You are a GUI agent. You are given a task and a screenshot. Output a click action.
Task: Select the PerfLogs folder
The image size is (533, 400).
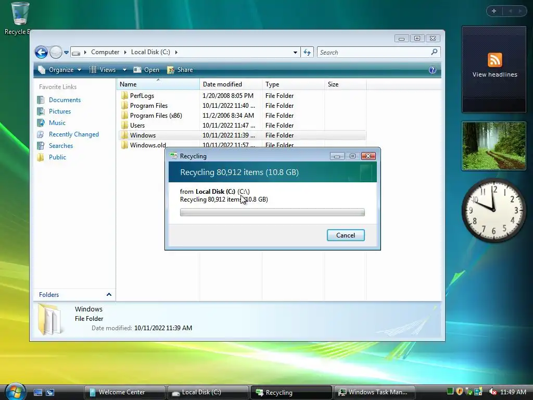(142, 96)
